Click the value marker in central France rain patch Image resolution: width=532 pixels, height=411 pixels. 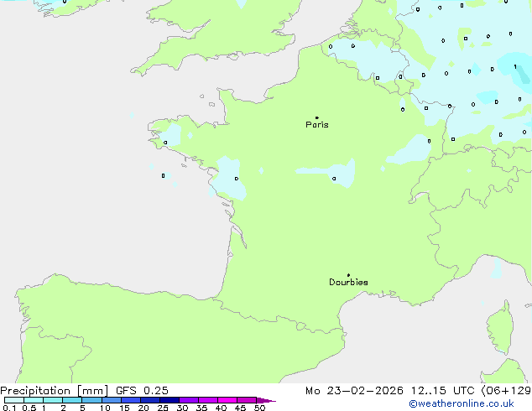click(x=334, y=178)
